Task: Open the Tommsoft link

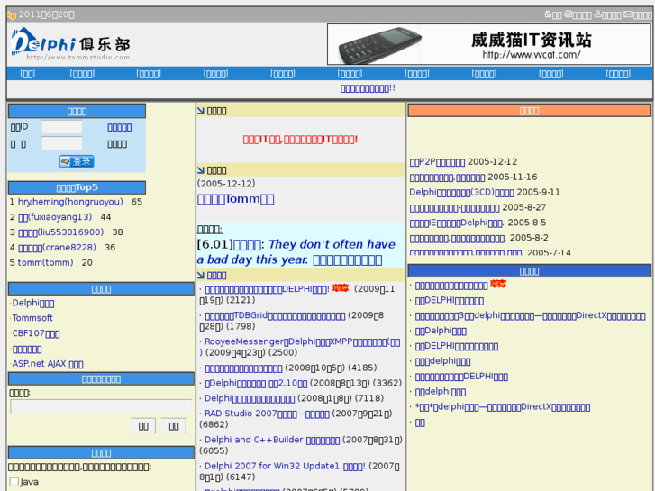Action: click(32, 318)
